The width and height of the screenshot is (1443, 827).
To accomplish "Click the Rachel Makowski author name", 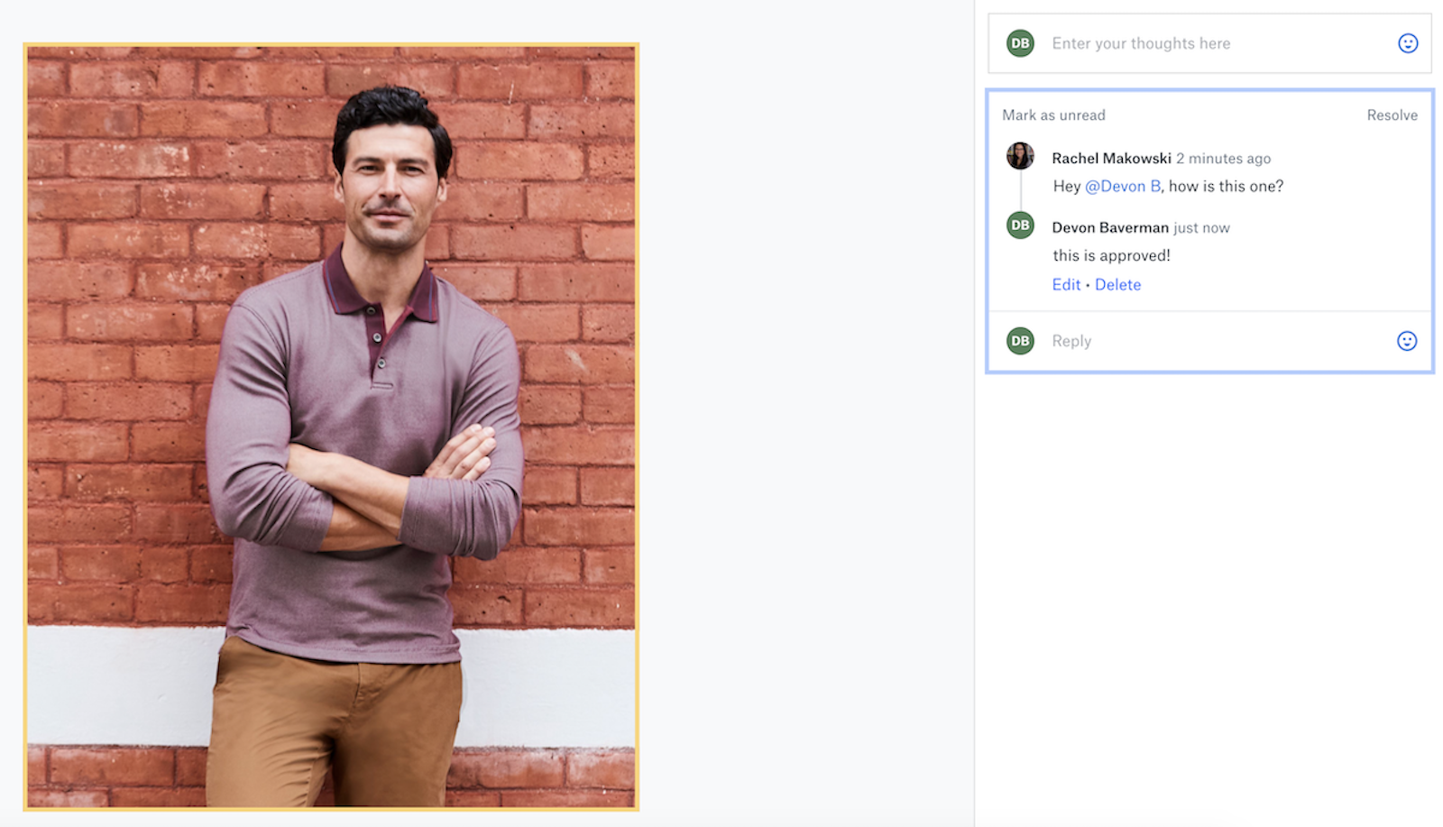I will (1111, 159).
